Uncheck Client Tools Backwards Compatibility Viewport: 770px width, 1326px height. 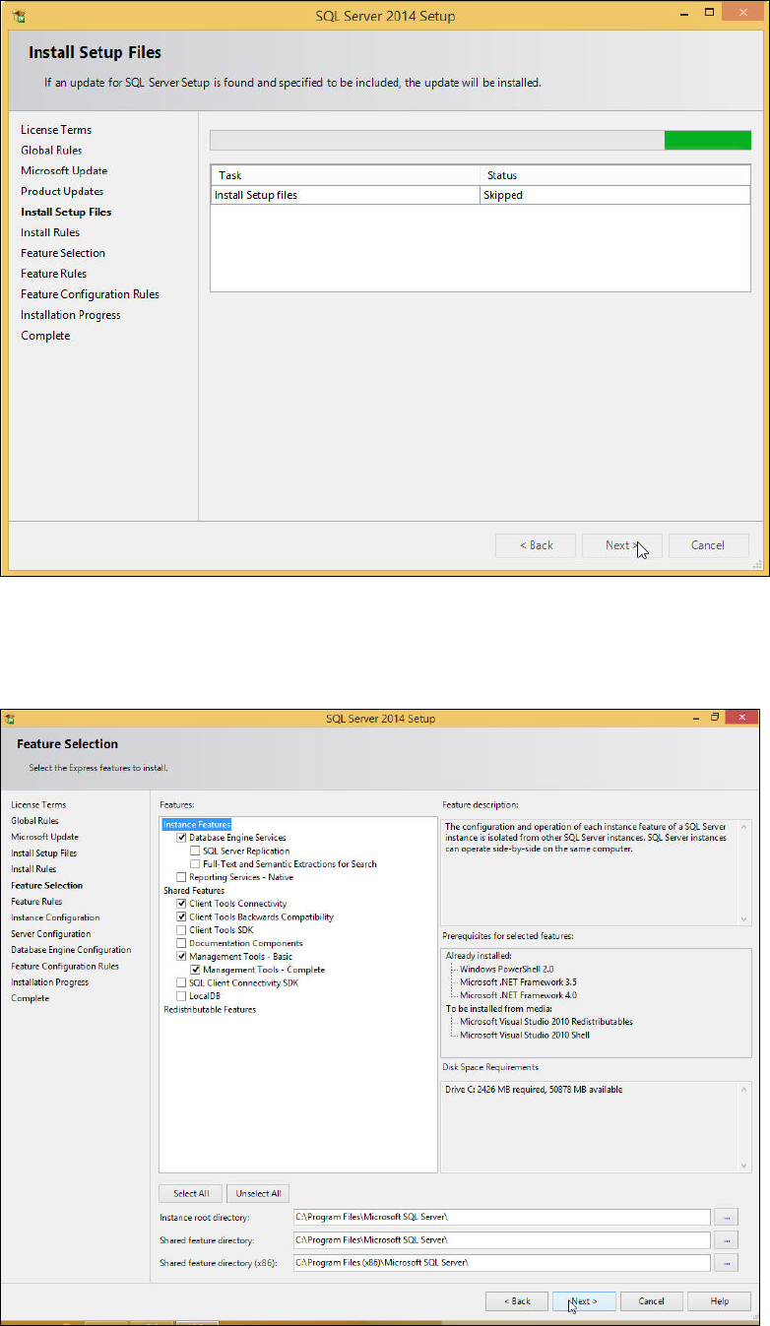click(x=181, y=916)
